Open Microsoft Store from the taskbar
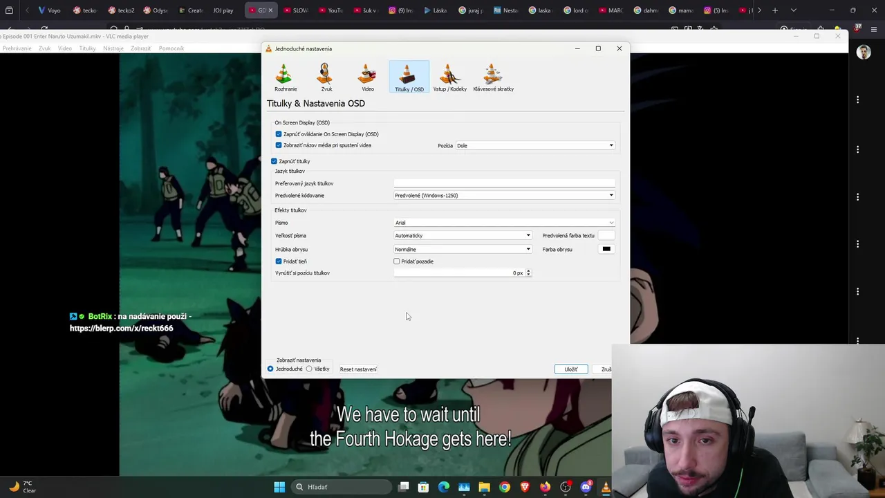This screenshot has height=498, width=885. pyautogui.click(x=424, y=487)
